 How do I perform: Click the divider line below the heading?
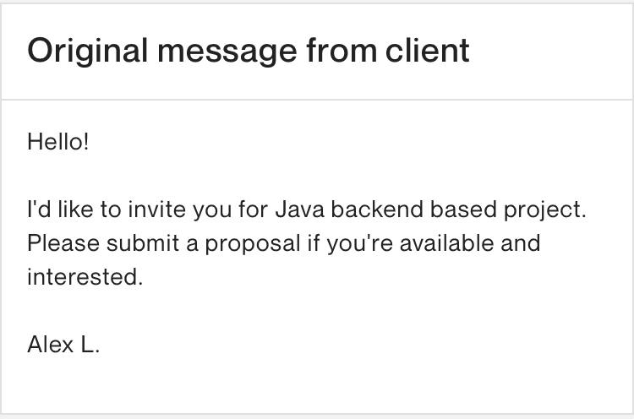point(317,100)
